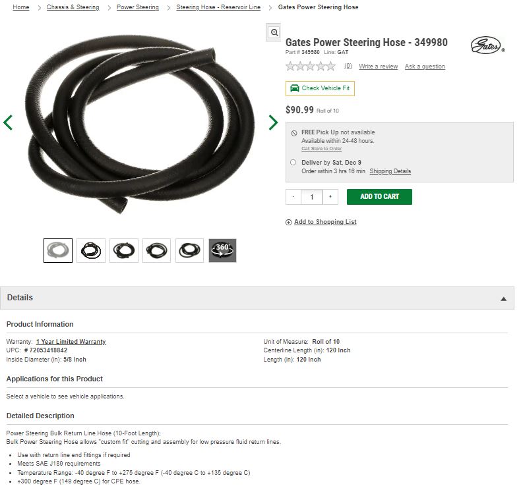Viewport: 523px width, 490px height.
Task: Click the quantity input field
Action: click(312, 197)
